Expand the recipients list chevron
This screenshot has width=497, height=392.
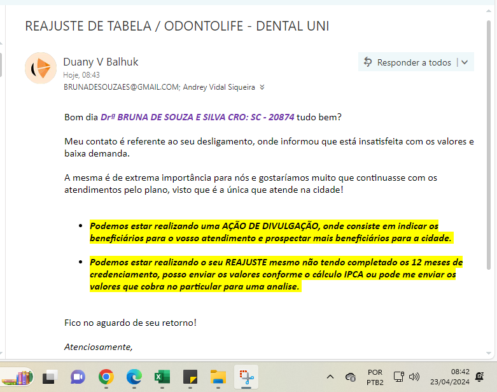(x=262, y=87)
